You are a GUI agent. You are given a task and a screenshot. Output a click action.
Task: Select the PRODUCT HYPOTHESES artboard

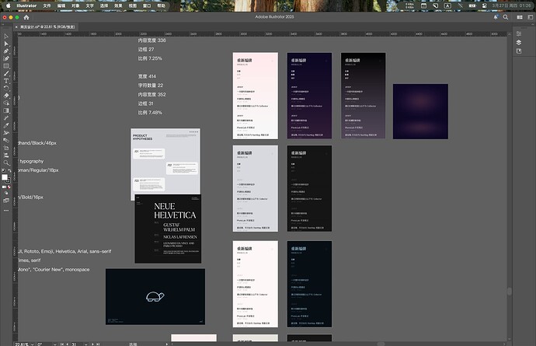(x=165, y=162)
